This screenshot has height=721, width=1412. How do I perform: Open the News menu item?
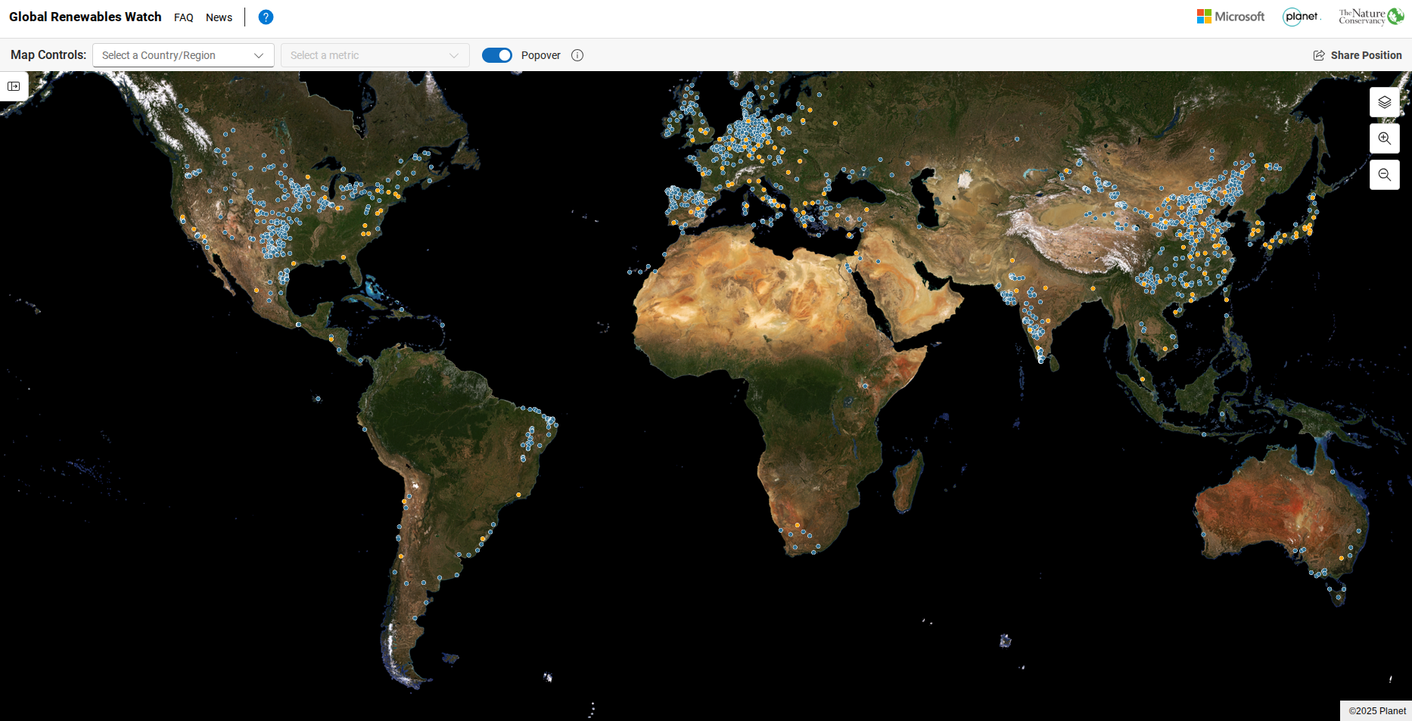point(219,17)
